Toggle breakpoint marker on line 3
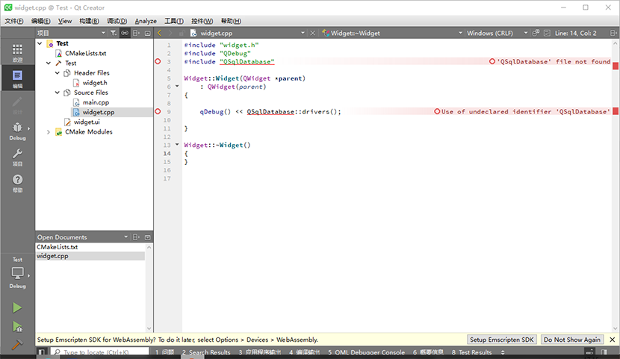This screenshot has height=359, width=620. (x=158, y=62)
